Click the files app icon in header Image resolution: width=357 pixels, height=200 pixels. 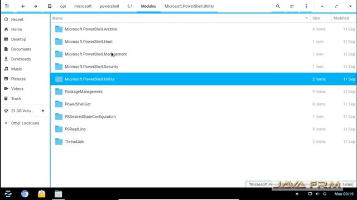pyautogui.click(x=7, y=6)
